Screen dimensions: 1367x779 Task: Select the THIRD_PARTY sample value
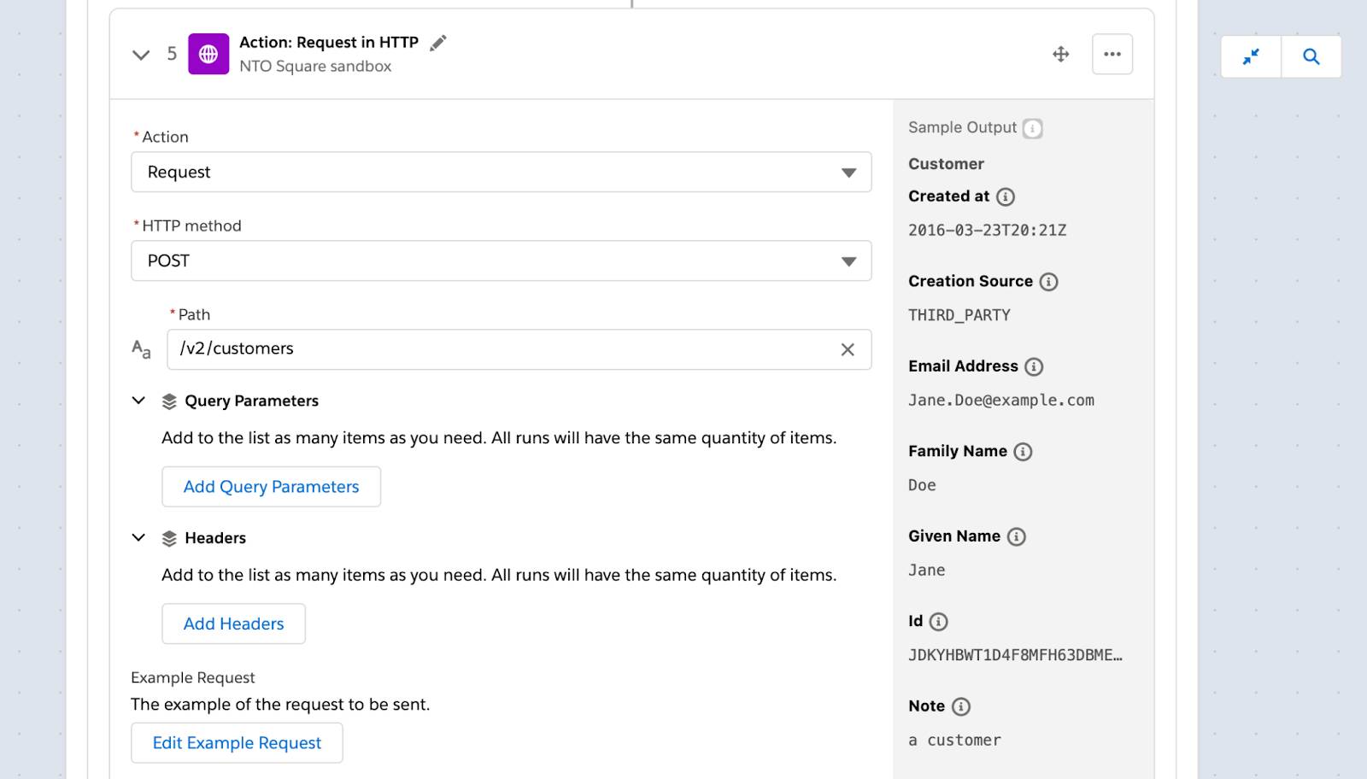(959, 315)
